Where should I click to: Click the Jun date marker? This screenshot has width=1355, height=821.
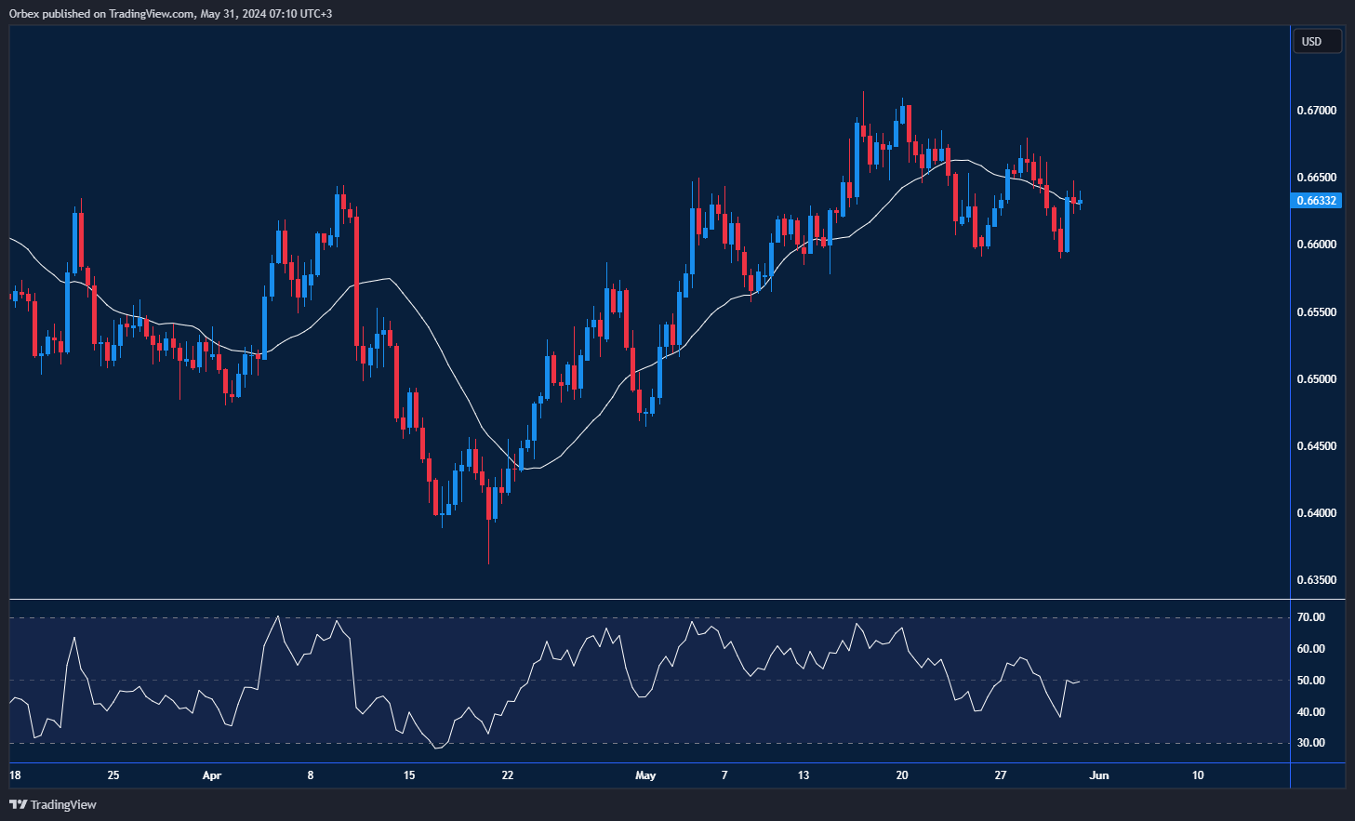pyautogui.click(x=1099, y=775)
